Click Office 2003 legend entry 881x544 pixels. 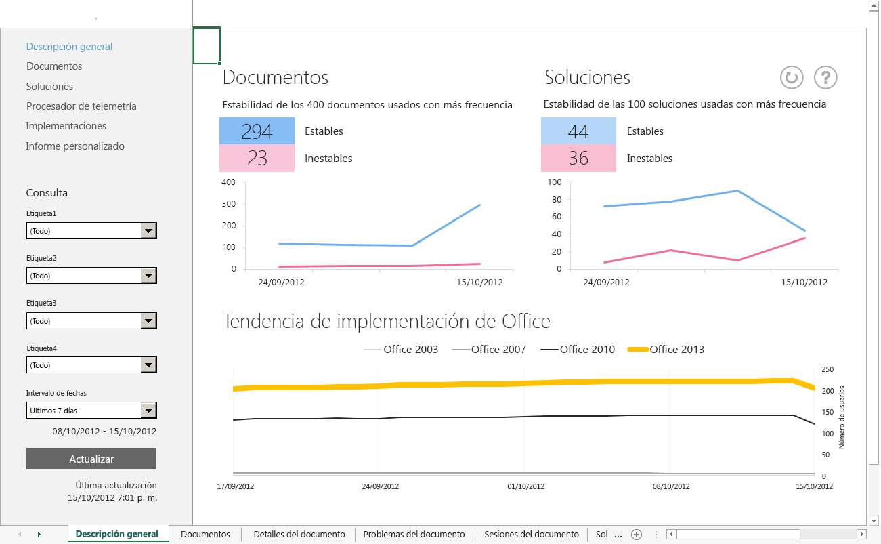click(x=401, y=350)
